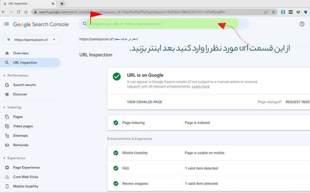Viewport: 310px width, 193px height.
Task: Click the Search results Google G icon
Action: 7,85
